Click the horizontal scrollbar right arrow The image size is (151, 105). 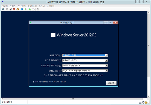[146, 99]
